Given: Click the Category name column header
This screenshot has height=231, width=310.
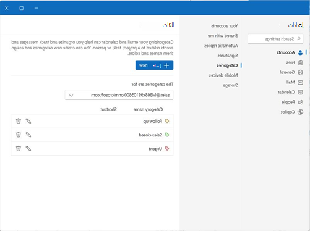Looking at the screenshot, I should tap(148, 109).
